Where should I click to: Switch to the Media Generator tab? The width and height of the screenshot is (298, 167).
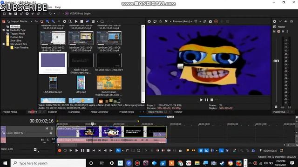[x=99, y=112]
